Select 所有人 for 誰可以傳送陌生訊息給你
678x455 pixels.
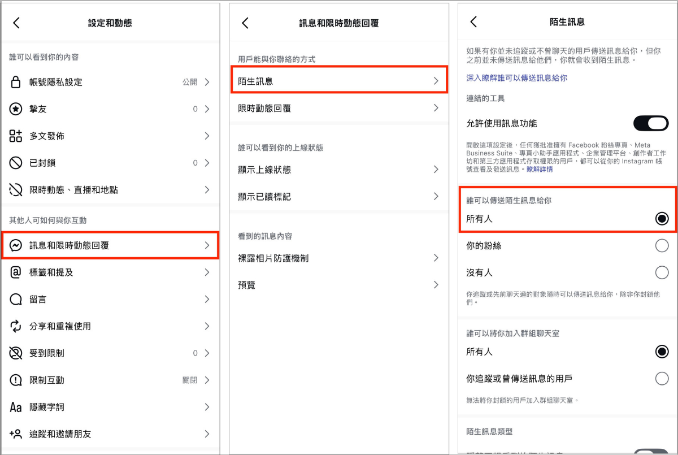662,219
